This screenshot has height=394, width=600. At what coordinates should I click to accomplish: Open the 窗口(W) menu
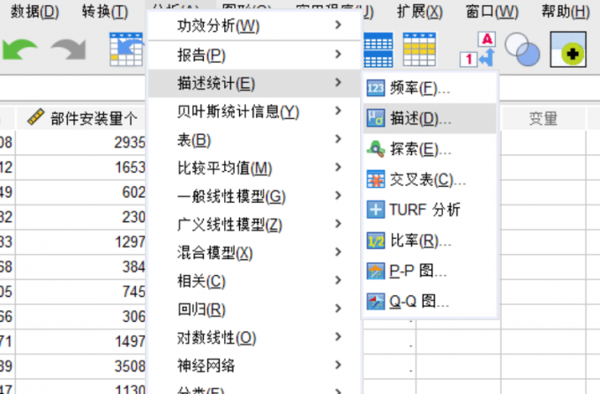coord(491,11)
